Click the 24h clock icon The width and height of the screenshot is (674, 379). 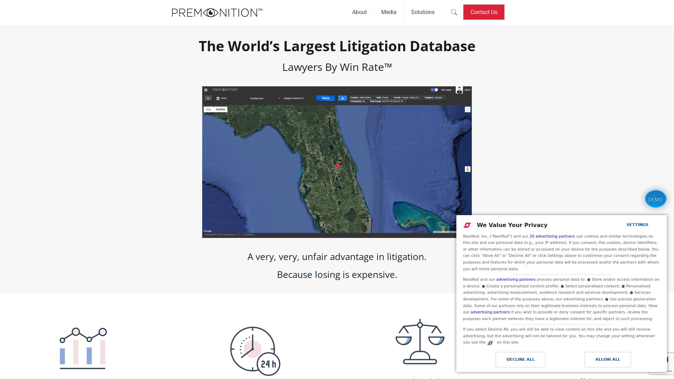pos(255,351)
